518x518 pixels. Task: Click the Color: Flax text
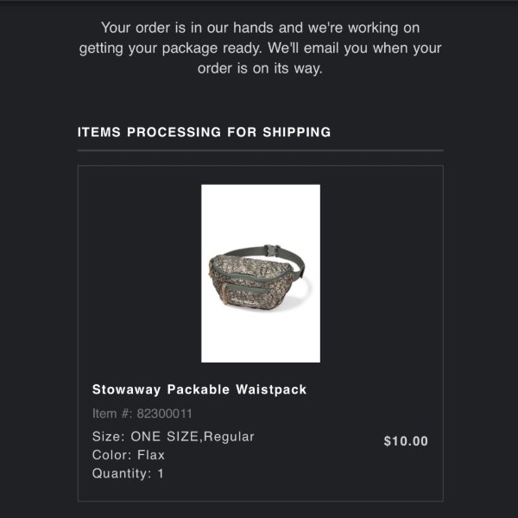point(128,455)
